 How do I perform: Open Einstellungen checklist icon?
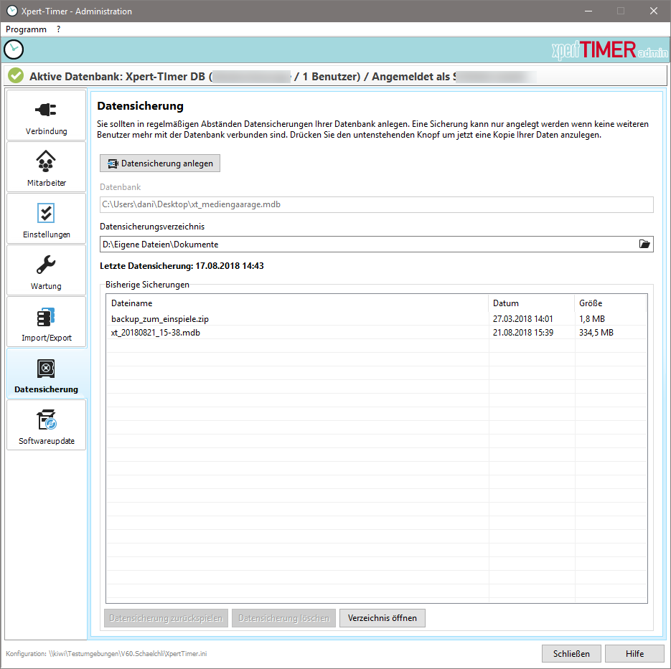pos(46,214)
